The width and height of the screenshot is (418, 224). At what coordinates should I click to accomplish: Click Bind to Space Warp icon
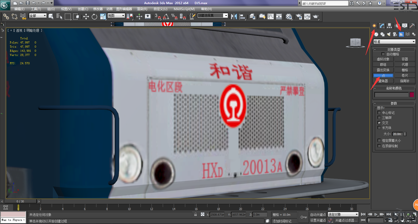pos(23,17)
